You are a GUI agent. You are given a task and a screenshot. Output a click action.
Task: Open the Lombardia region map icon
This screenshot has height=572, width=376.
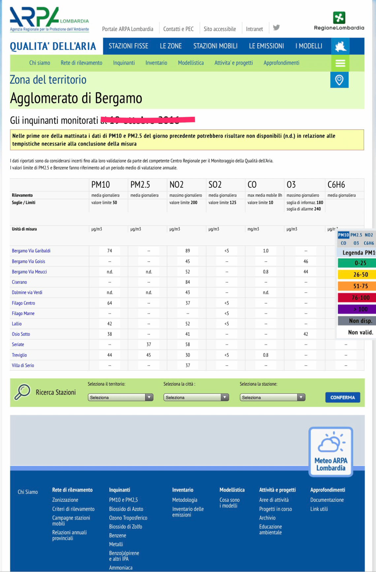[x=340, y=46]
